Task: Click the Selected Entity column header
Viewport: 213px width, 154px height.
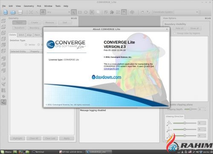Action: pyautogui.click(x=20, y=51)
